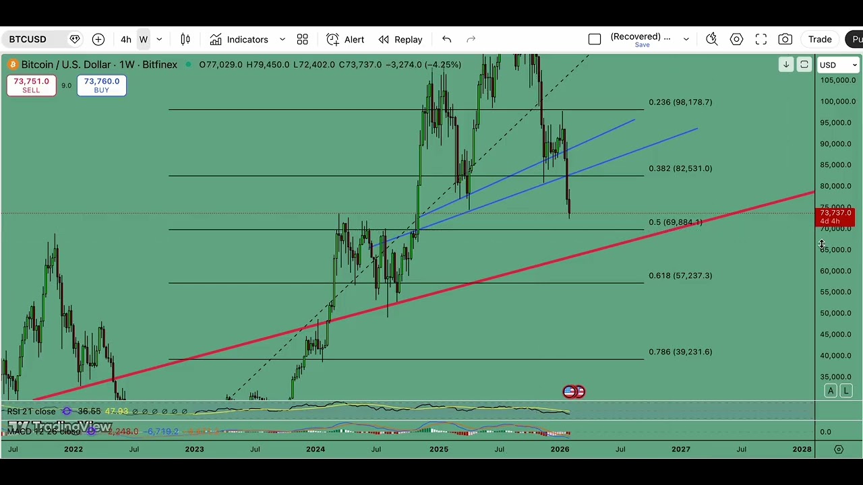Click the down-arrow button near USD
This screenshot has width=863, height=485.
[786, 65]
